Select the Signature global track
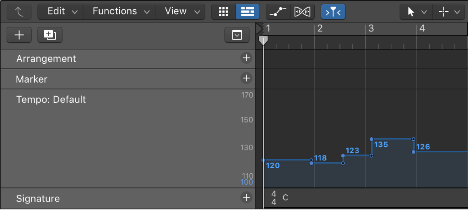This screenshot has width=469, height=210. (x=128, y=198)
